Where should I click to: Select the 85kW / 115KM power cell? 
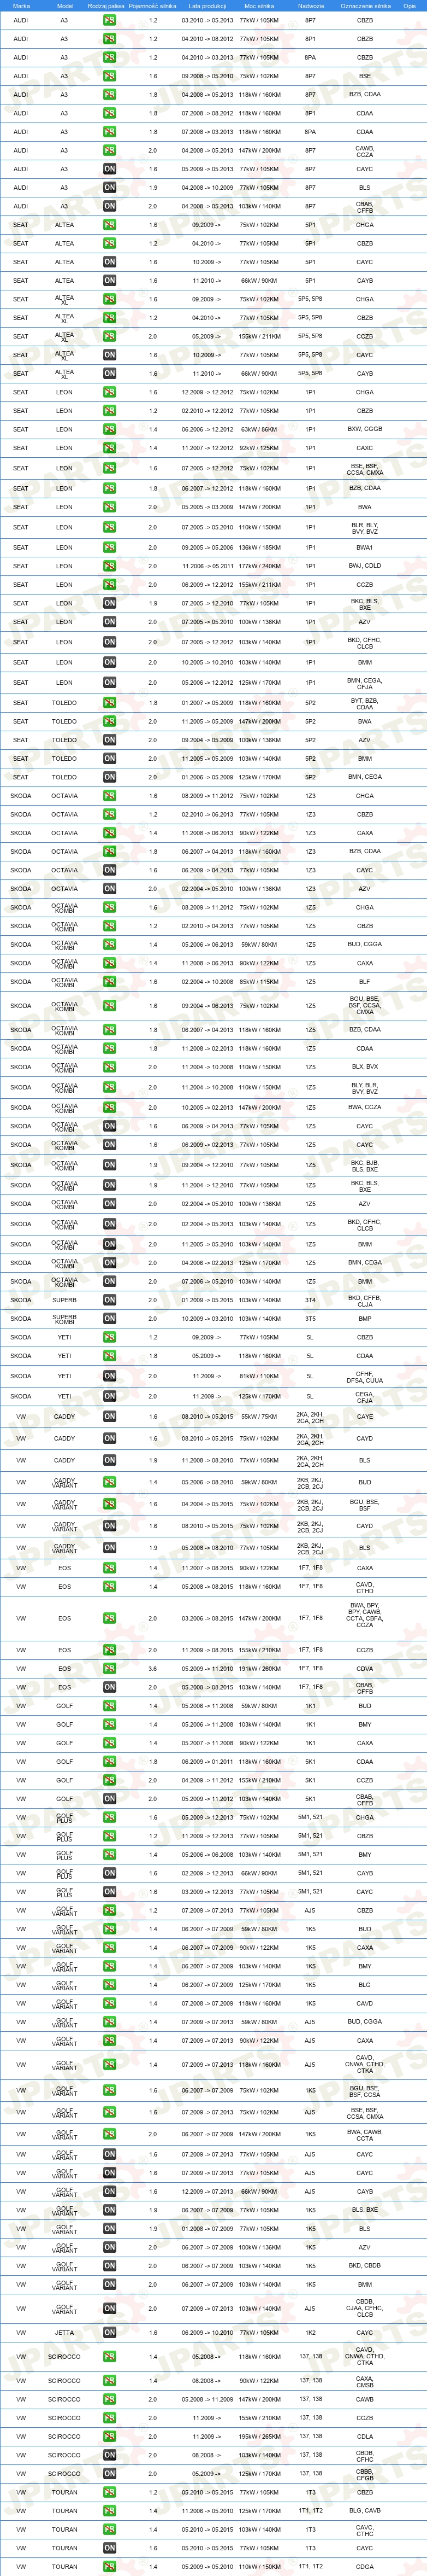pos(259,982)
